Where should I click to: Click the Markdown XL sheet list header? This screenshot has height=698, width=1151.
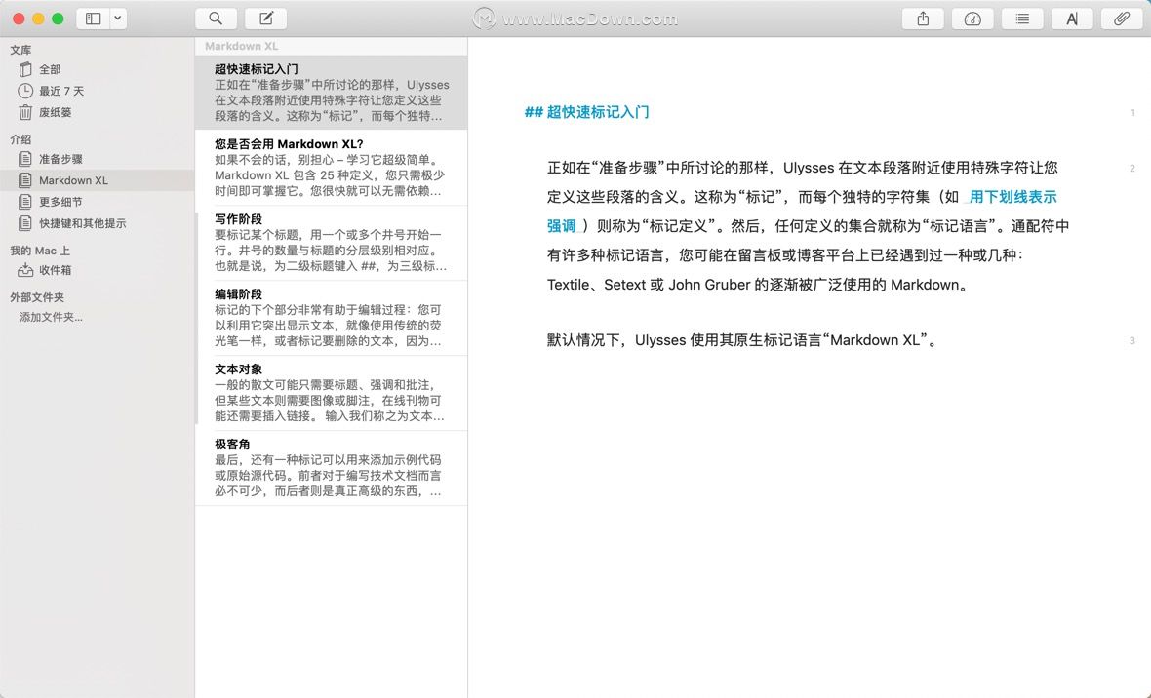click(242, 46)
